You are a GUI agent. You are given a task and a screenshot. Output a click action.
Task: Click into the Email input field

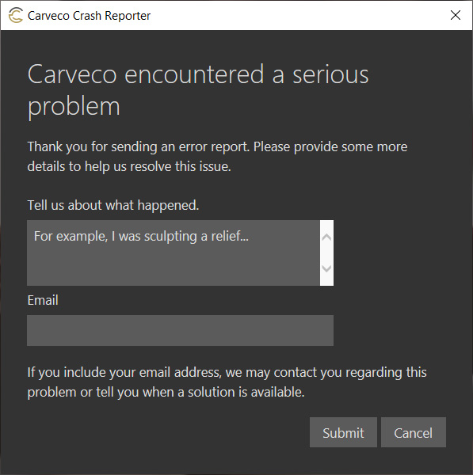(180, 330)
